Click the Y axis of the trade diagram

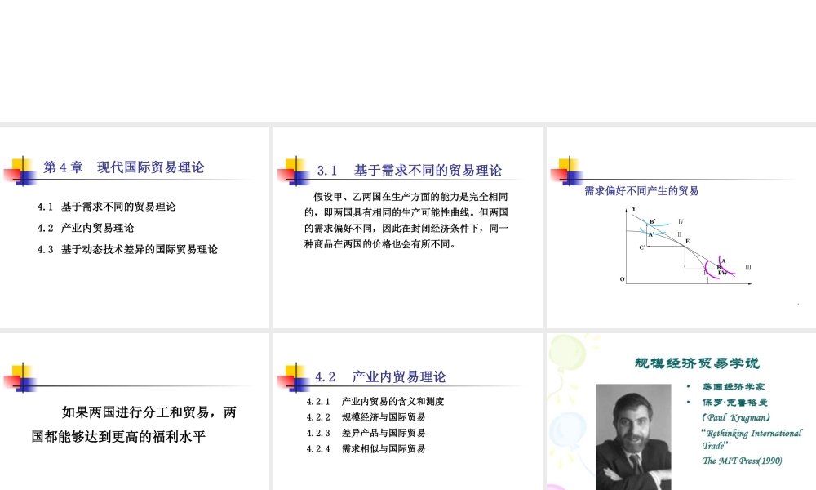click(627, 245)
